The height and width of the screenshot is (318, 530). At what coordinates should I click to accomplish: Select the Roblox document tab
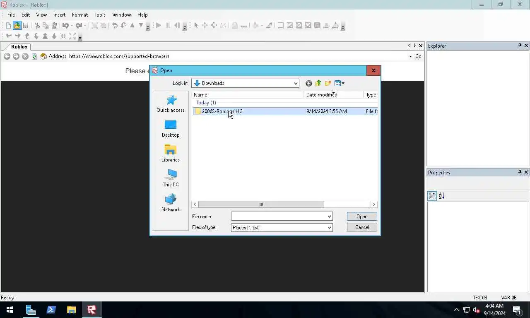pyautogui.click(x=19, y=47)
